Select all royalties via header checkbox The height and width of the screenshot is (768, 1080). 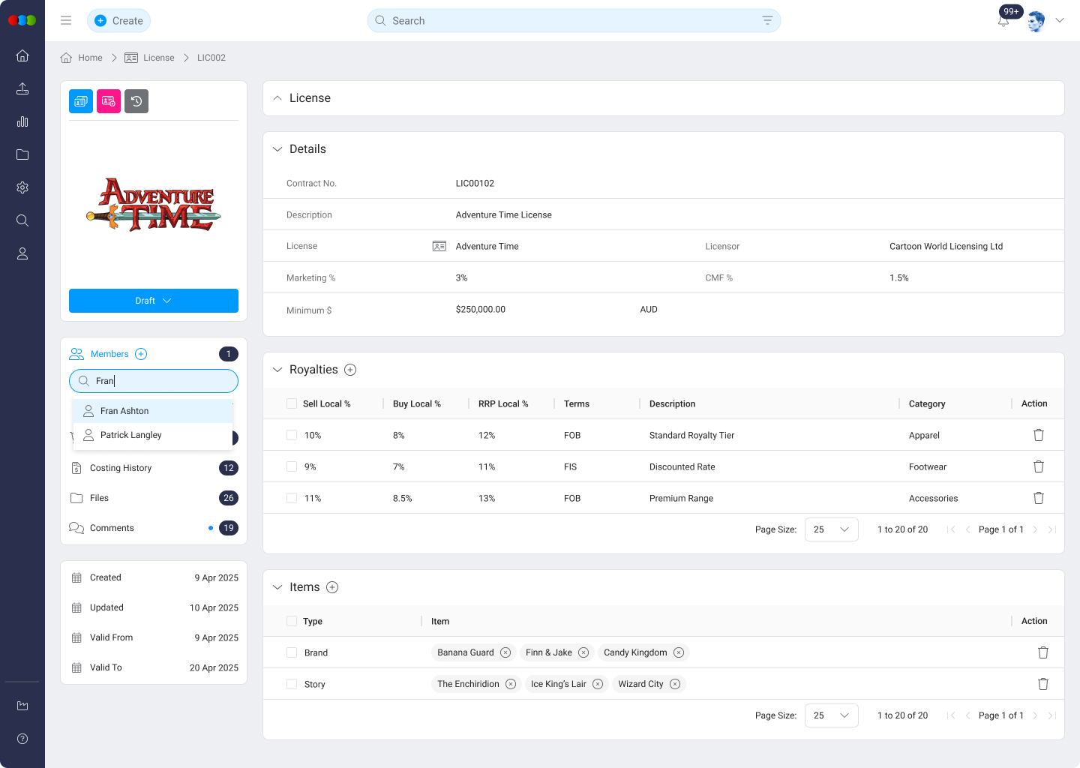292,403
